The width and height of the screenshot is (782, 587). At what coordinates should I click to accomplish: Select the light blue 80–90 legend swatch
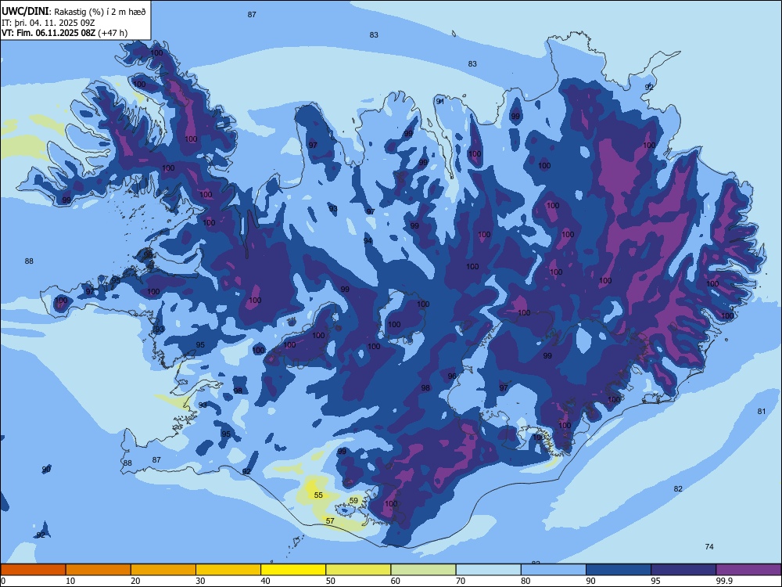point(553,570)
